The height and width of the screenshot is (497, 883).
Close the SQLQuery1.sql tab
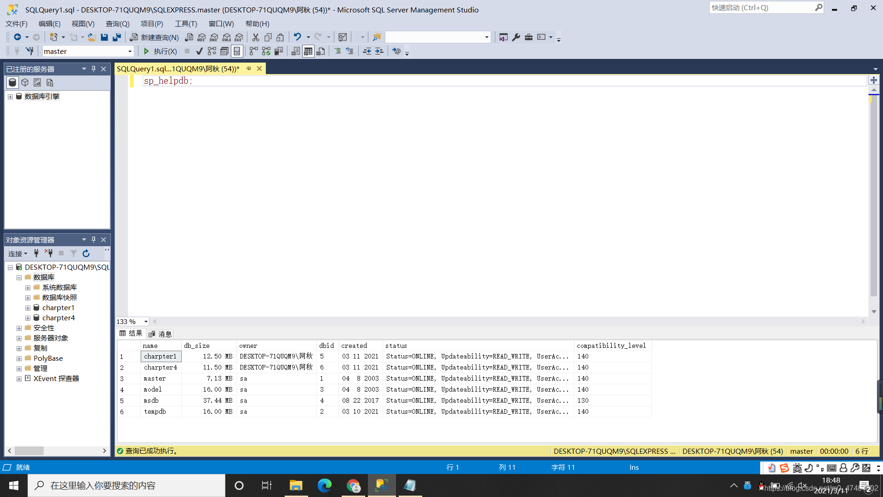point(259,69)
